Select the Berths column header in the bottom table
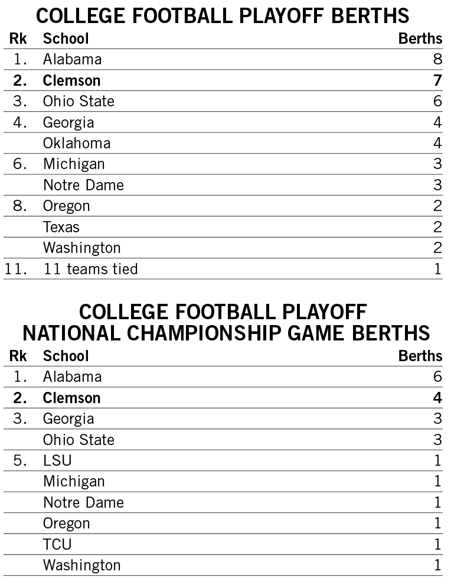The height and width of the screenshot is (584, 451). [420, 356]
